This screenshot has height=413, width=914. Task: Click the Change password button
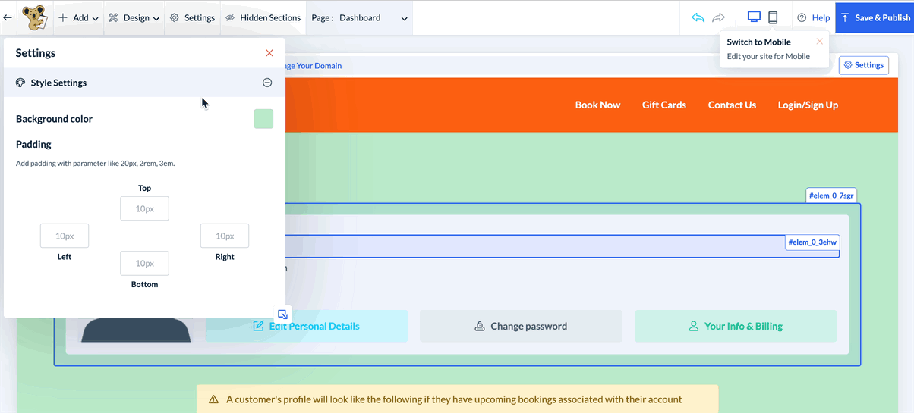[521, 326]
